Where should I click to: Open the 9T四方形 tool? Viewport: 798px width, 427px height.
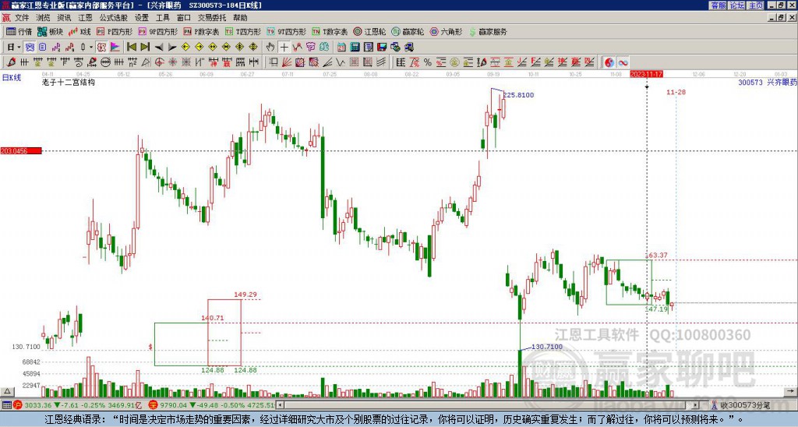(x=287, y=31)
